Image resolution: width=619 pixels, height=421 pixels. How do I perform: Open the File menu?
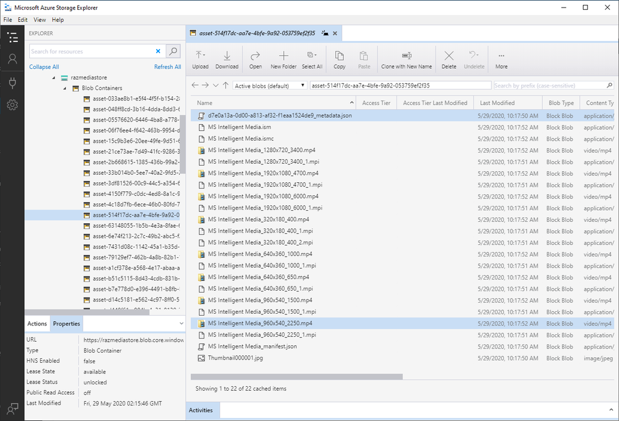(x=7, y=20)
